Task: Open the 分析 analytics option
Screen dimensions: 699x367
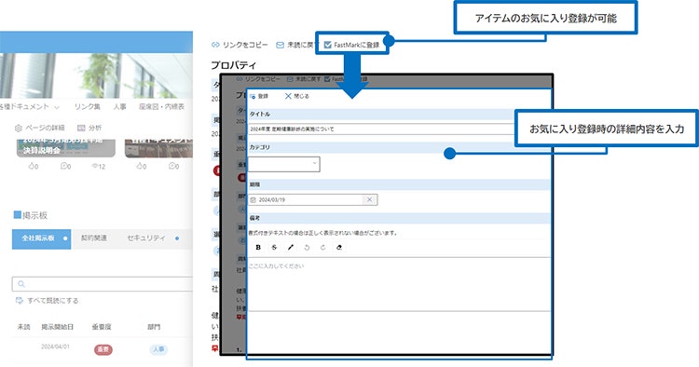Action: coord(89,128)
